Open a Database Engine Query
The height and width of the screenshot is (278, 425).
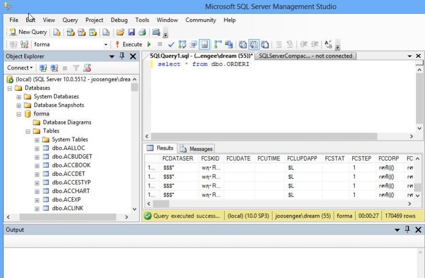pyautogui.click(x=57, y=32)
